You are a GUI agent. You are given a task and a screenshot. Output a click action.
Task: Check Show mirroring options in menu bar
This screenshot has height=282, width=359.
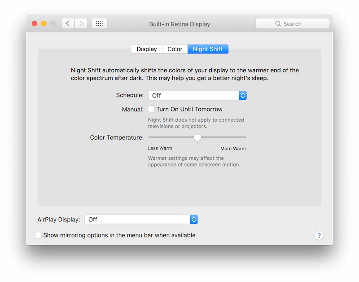(38, 235)
